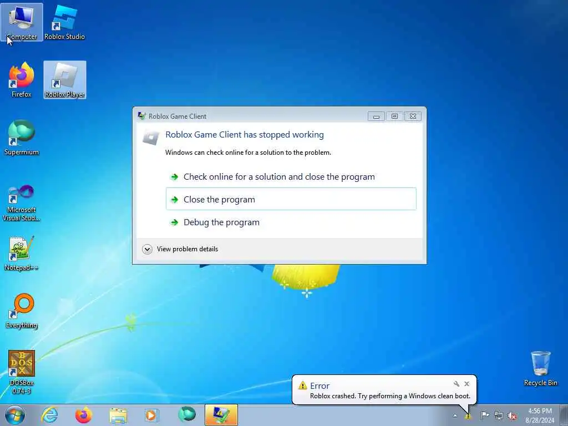The height and width of the screenshot is (426, 568).
Task: Open the Windows Start menu
Action: pos(15,415)
